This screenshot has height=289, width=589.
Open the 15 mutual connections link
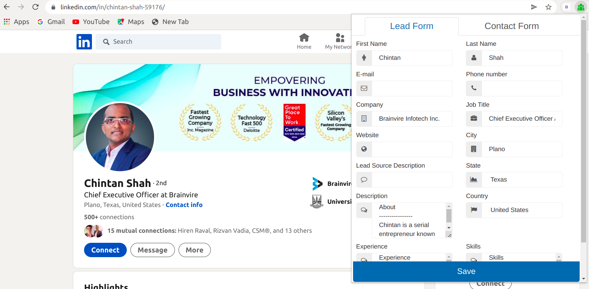pyautogui.click(x=210, y=231)
